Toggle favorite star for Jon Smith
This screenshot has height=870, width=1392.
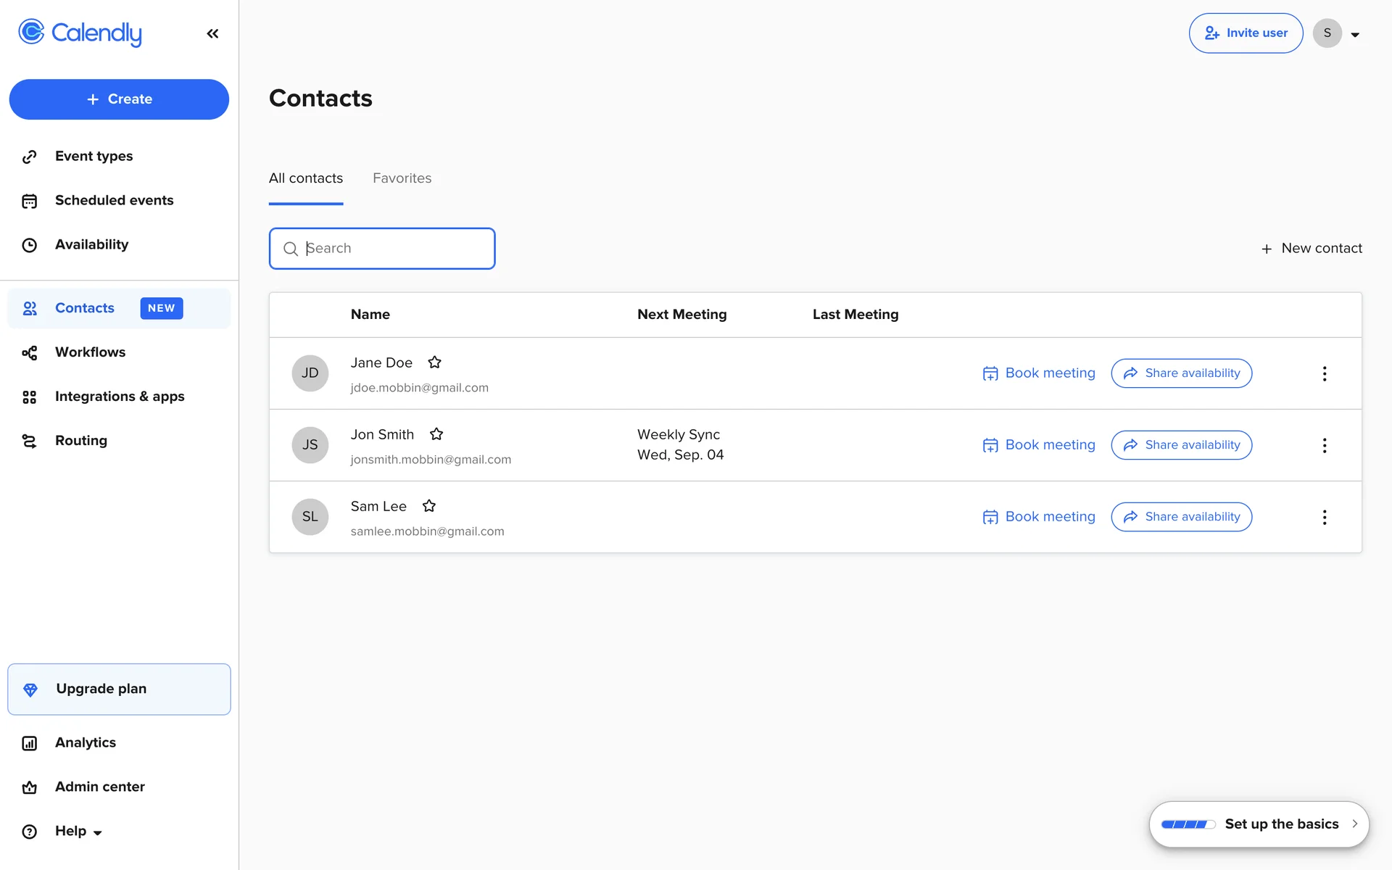pyautogui.click(x=436, y=434)
